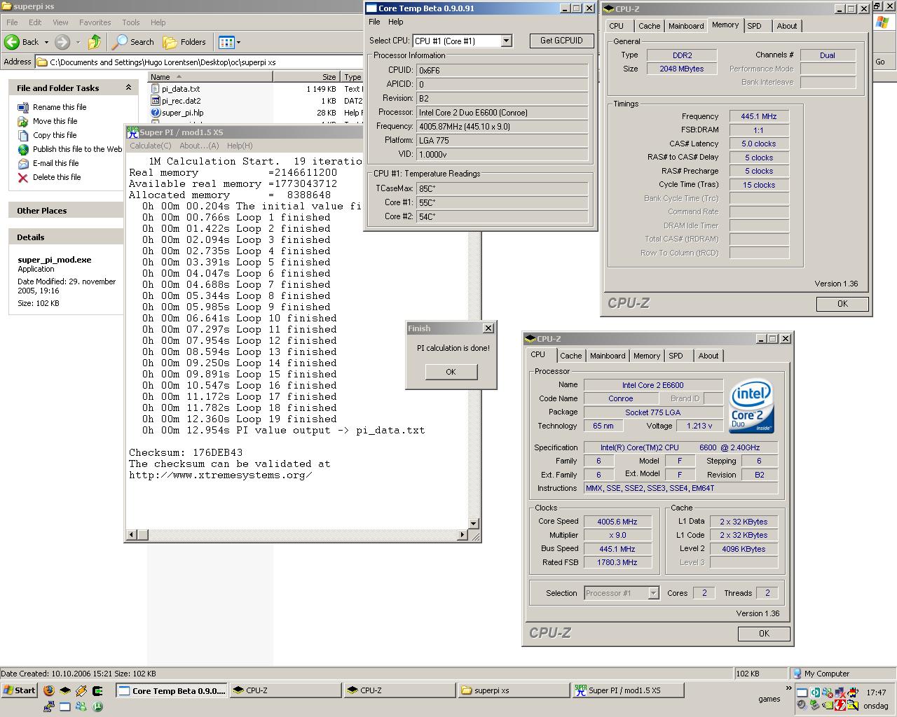Click Copy this file task
Image resolution: width=897 pixels, height=717 pixels.
(55, 135)
